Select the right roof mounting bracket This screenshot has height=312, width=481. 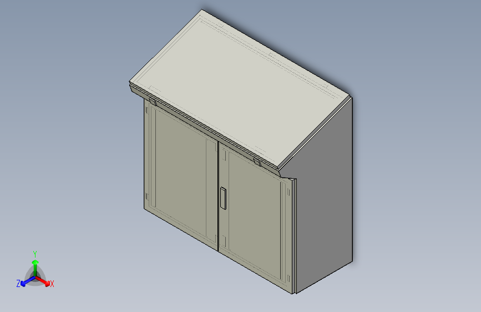click(257, 162)
